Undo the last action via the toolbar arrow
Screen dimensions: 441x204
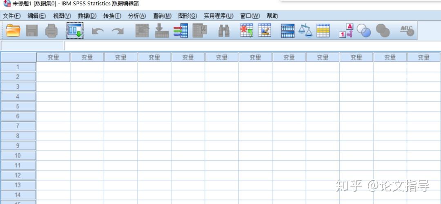[98, 31]
